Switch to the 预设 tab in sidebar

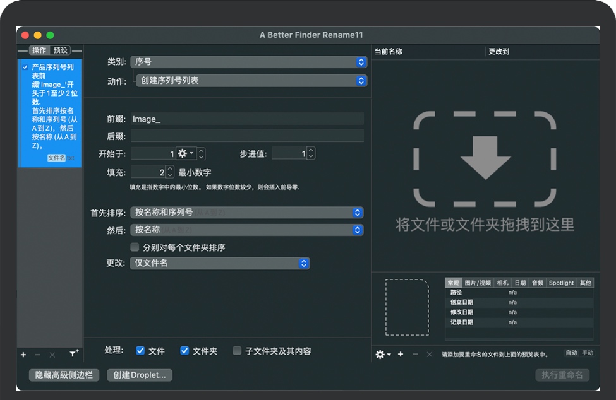click(x=61, y=50)
